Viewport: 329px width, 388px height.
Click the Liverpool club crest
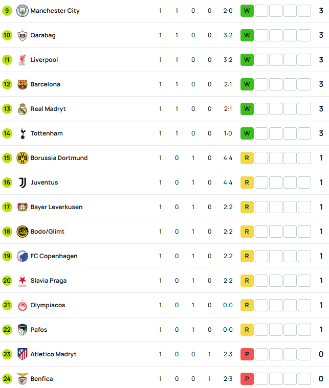tap(23, 60)
